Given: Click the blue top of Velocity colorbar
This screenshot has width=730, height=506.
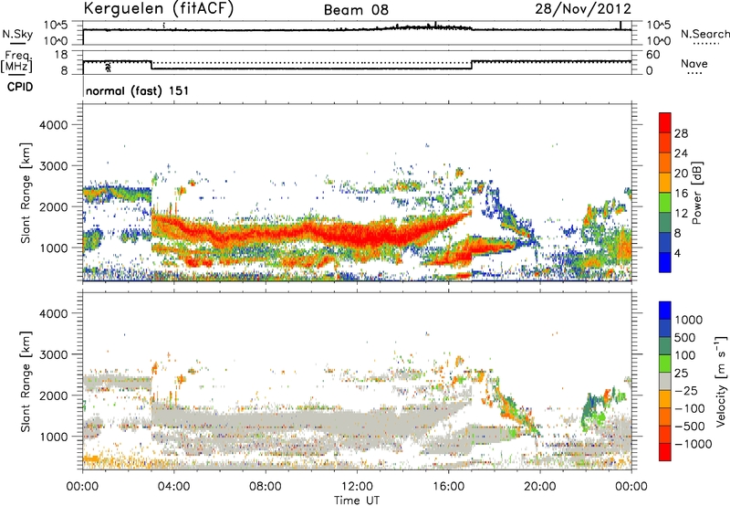Looking at the screenshot, I should [x=665, y=311].
